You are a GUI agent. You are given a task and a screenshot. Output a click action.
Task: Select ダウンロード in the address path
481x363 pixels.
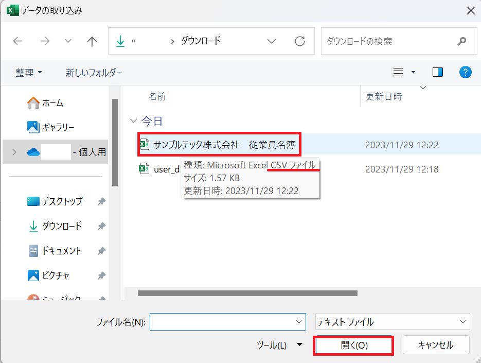point(201,41)
